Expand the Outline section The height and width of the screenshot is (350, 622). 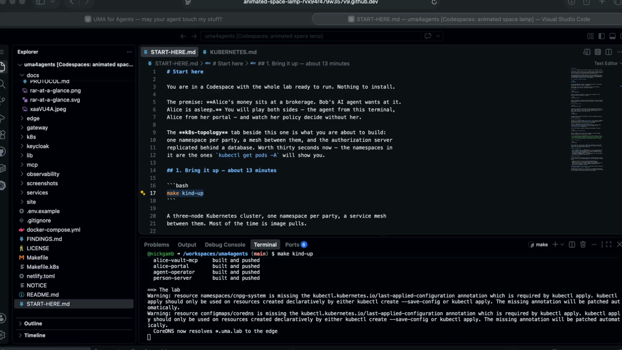[x=74, y=323]
